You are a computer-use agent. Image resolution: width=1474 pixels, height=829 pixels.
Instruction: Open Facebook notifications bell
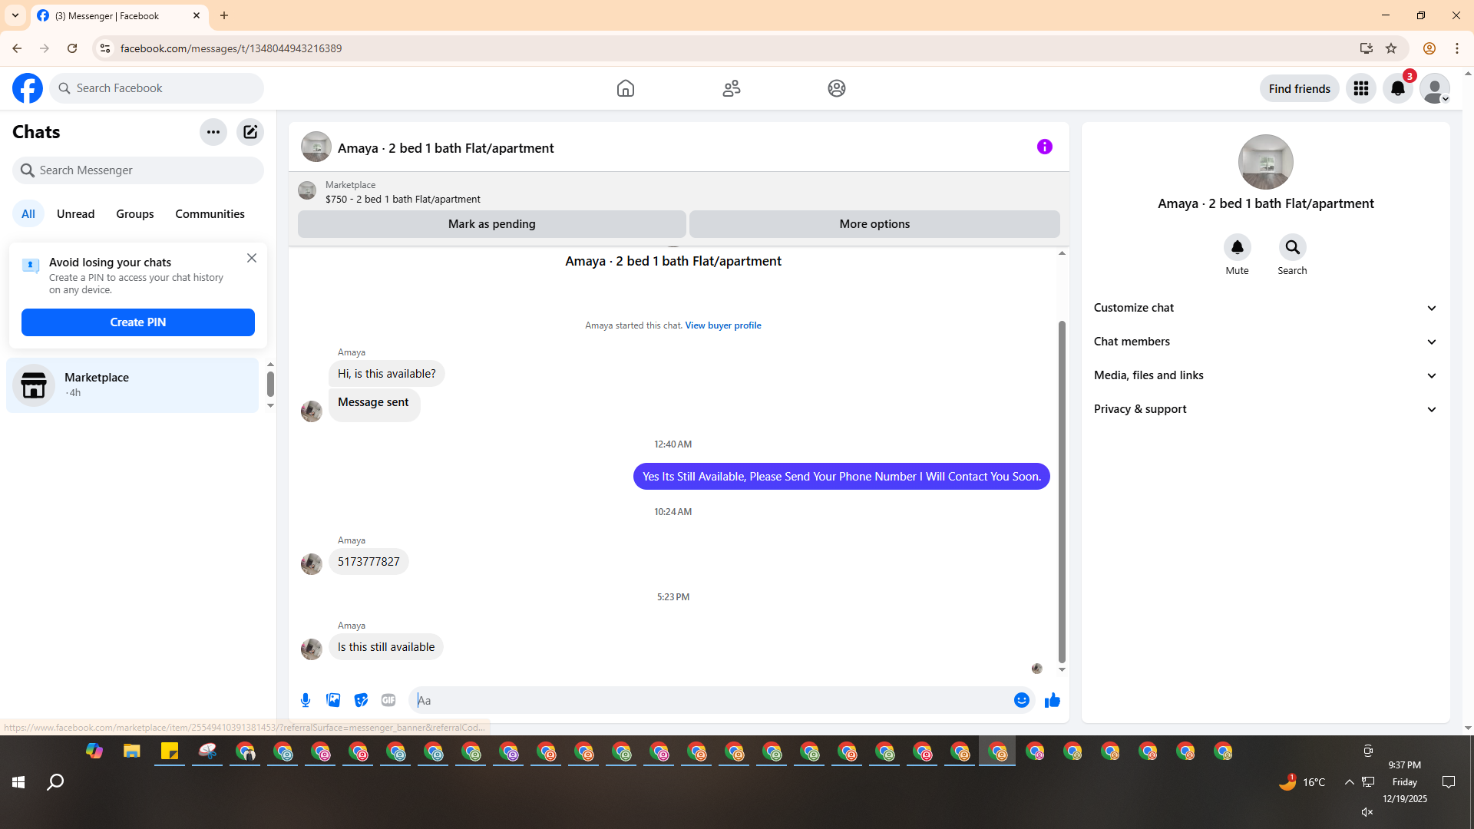pyautogui.click(x=1397, y=88)
